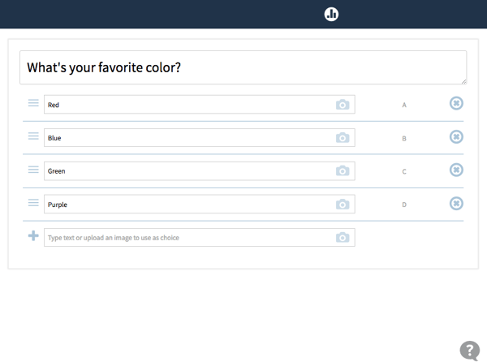The image size is (487, 362).
Task: Click the question title text field
Action: point(243,67)
